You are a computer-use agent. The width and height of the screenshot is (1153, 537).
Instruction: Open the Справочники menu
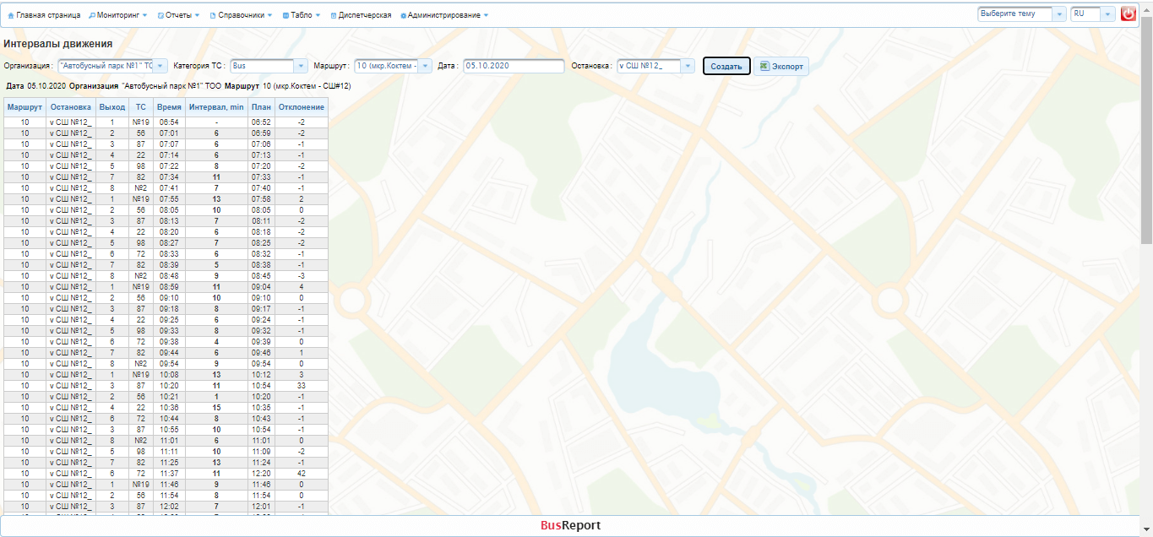[x=241, y=15]
